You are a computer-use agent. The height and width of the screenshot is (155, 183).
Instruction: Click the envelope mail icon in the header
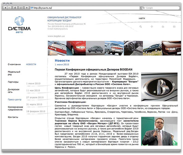(x=174, y=27)
